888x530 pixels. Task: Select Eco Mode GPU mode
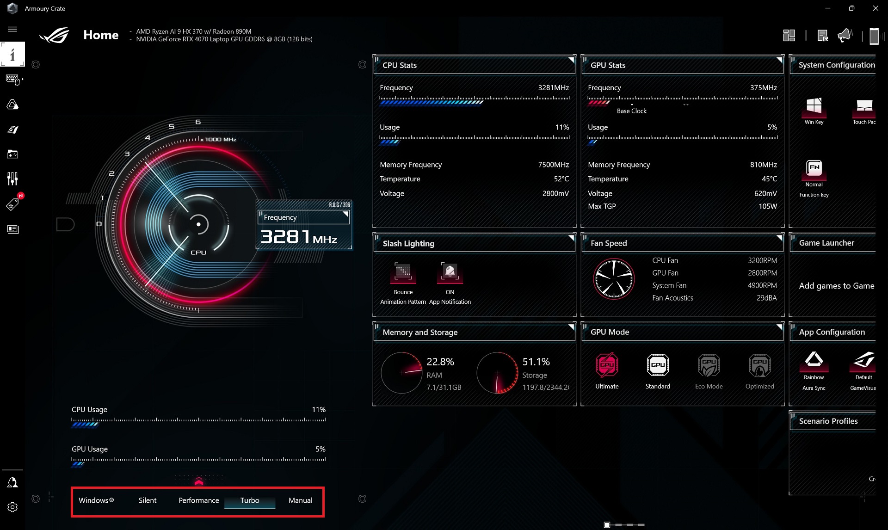point(709,365)
